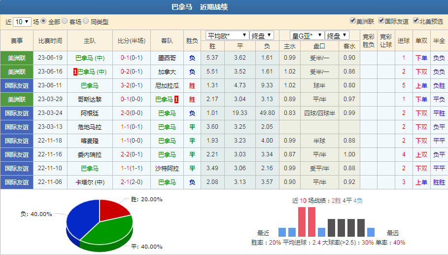This screenshot has height=255, width=448.
Task: Select the 全部 radio button
Action: pyautogui.click(x=43, y=21)
